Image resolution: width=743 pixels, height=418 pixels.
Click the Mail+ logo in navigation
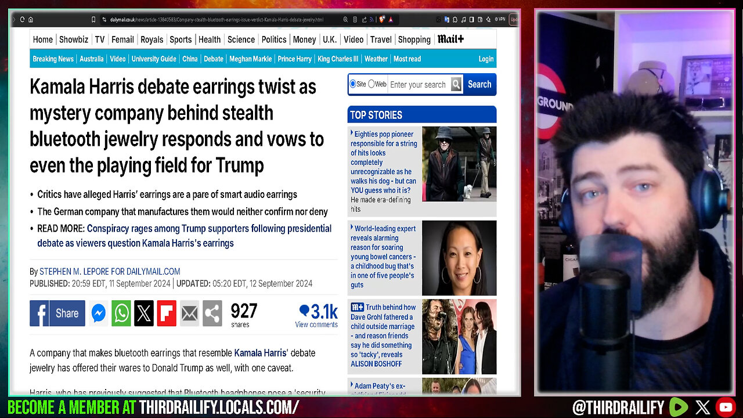[x=450, y=39]
